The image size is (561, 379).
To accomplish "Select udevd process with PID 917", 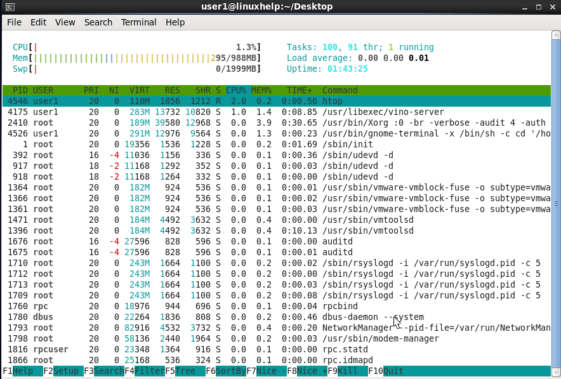I will pyautogui.click(x=277, y=166).
